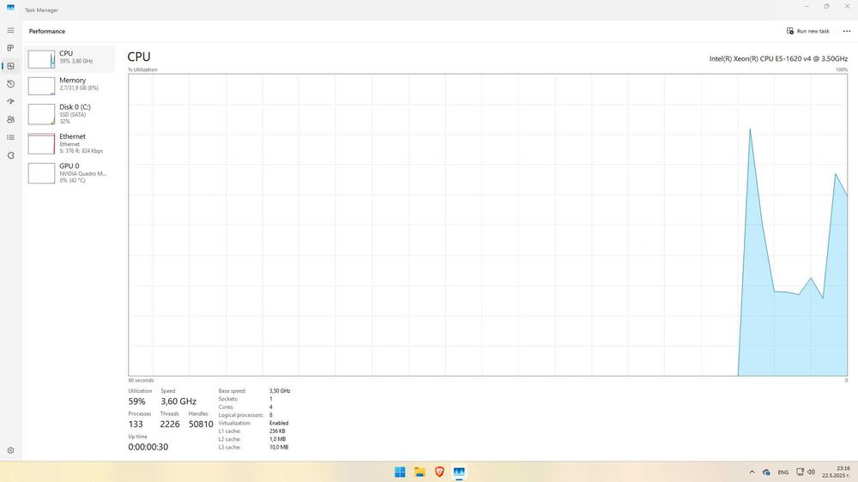Open the Startup apps page icon
The image size is (858, 482).
click(x=10, y=102)
